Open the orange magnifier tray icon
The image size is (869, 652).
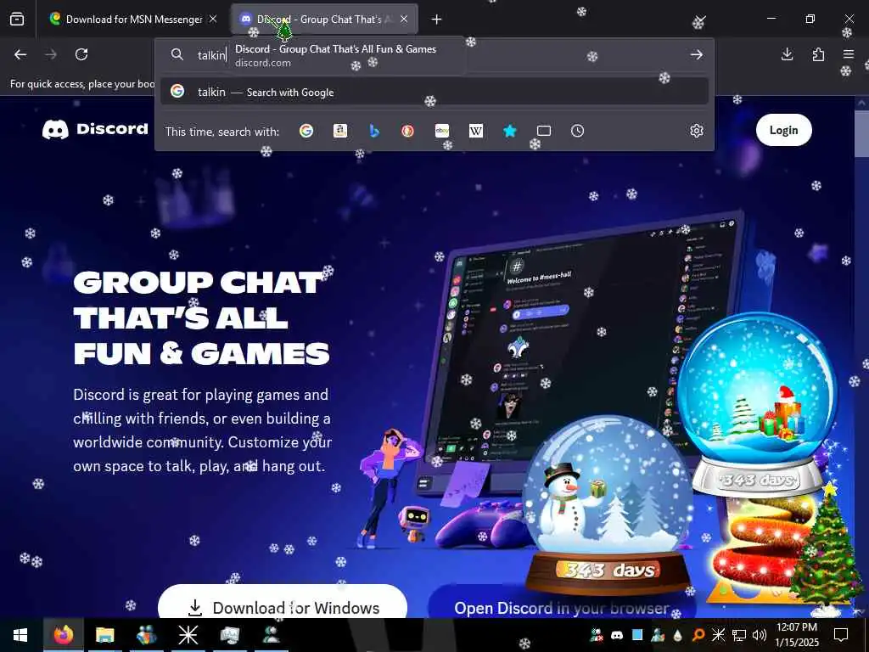pyautogui.click(x=698, y=635)
